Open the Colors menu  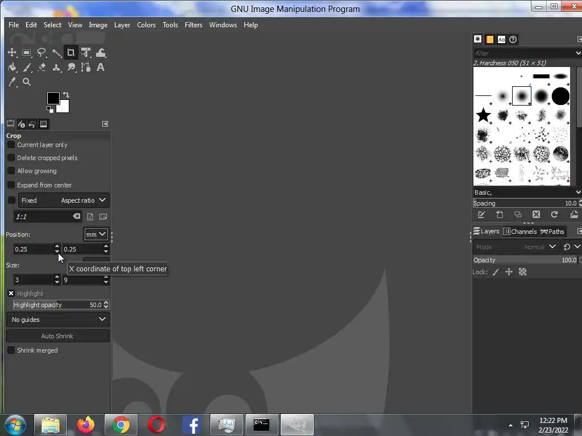146,25
